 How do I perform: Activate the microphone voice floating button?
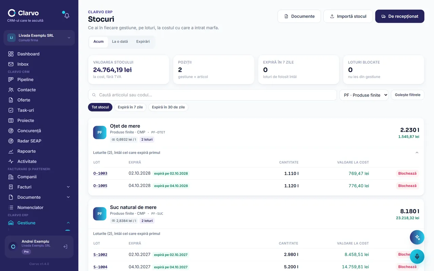[417, 256]
